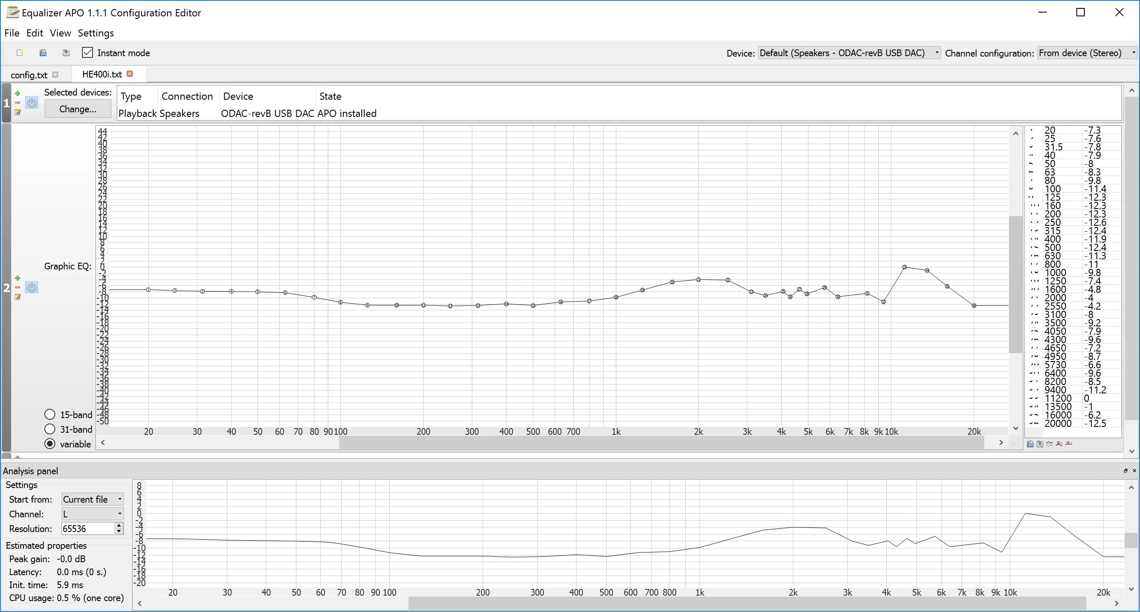The width and height of the screenshot is (1140, 612).
Task: Click the New file toolbar icon
Action: click(20, 53)
